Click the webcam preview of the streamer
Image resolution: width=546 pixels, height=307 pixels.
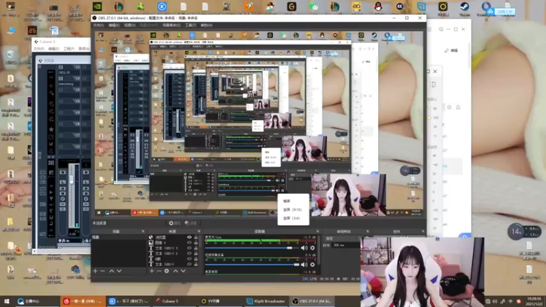(x=422, y=272)
